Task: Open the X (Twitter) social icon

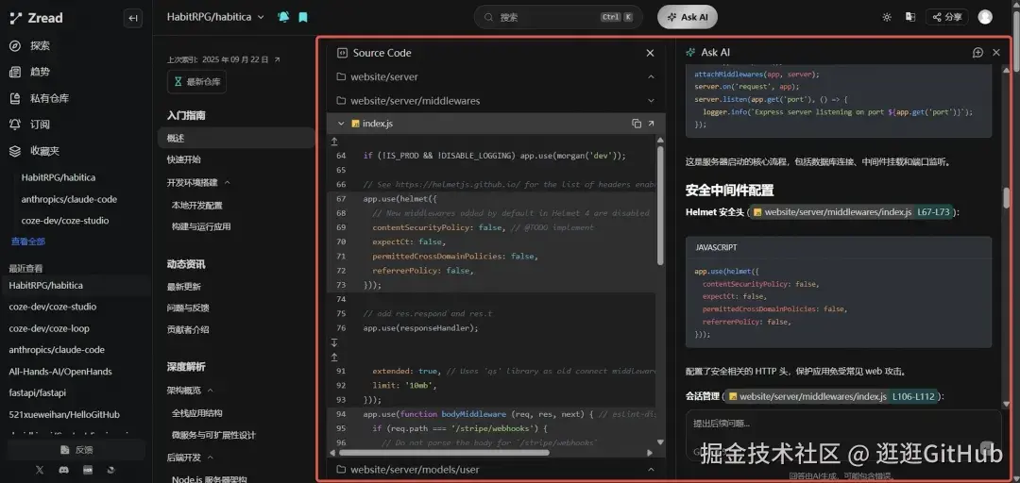Action: click(x=41, y=470)
